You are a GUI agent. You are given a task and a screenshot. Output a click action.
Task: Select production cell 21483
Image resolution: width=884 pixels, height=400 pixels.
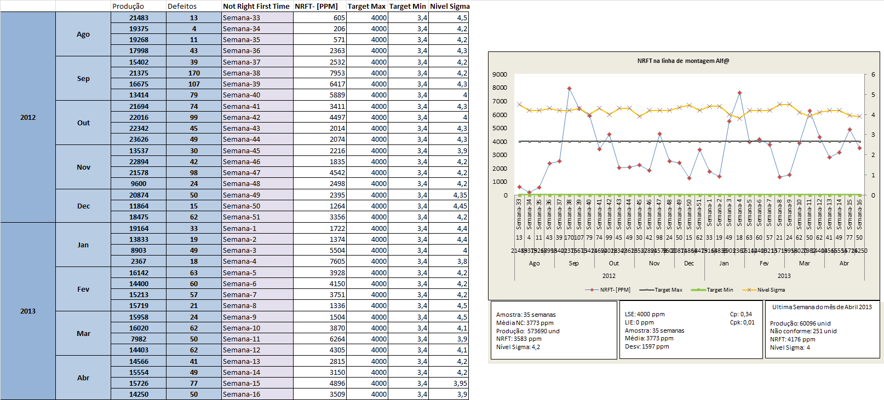pyautogui.click(x=139, y=18)
